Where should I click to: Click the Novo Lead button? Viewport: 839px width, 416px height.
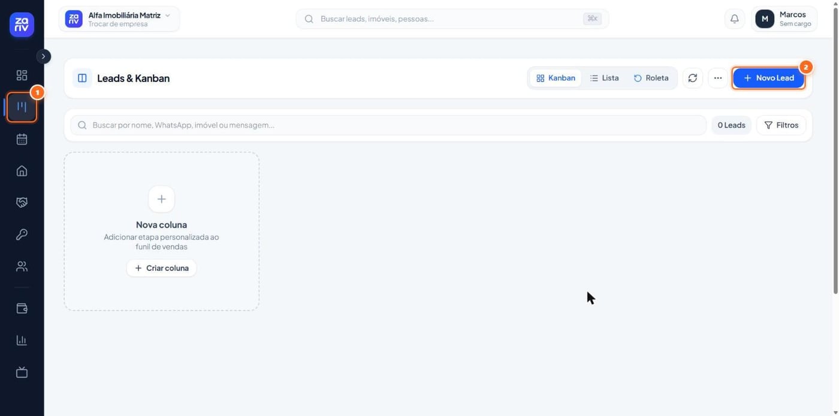pos(768,78)
